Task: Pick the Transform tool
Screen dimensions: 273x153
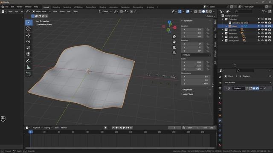Action: [x=29, y=54]
